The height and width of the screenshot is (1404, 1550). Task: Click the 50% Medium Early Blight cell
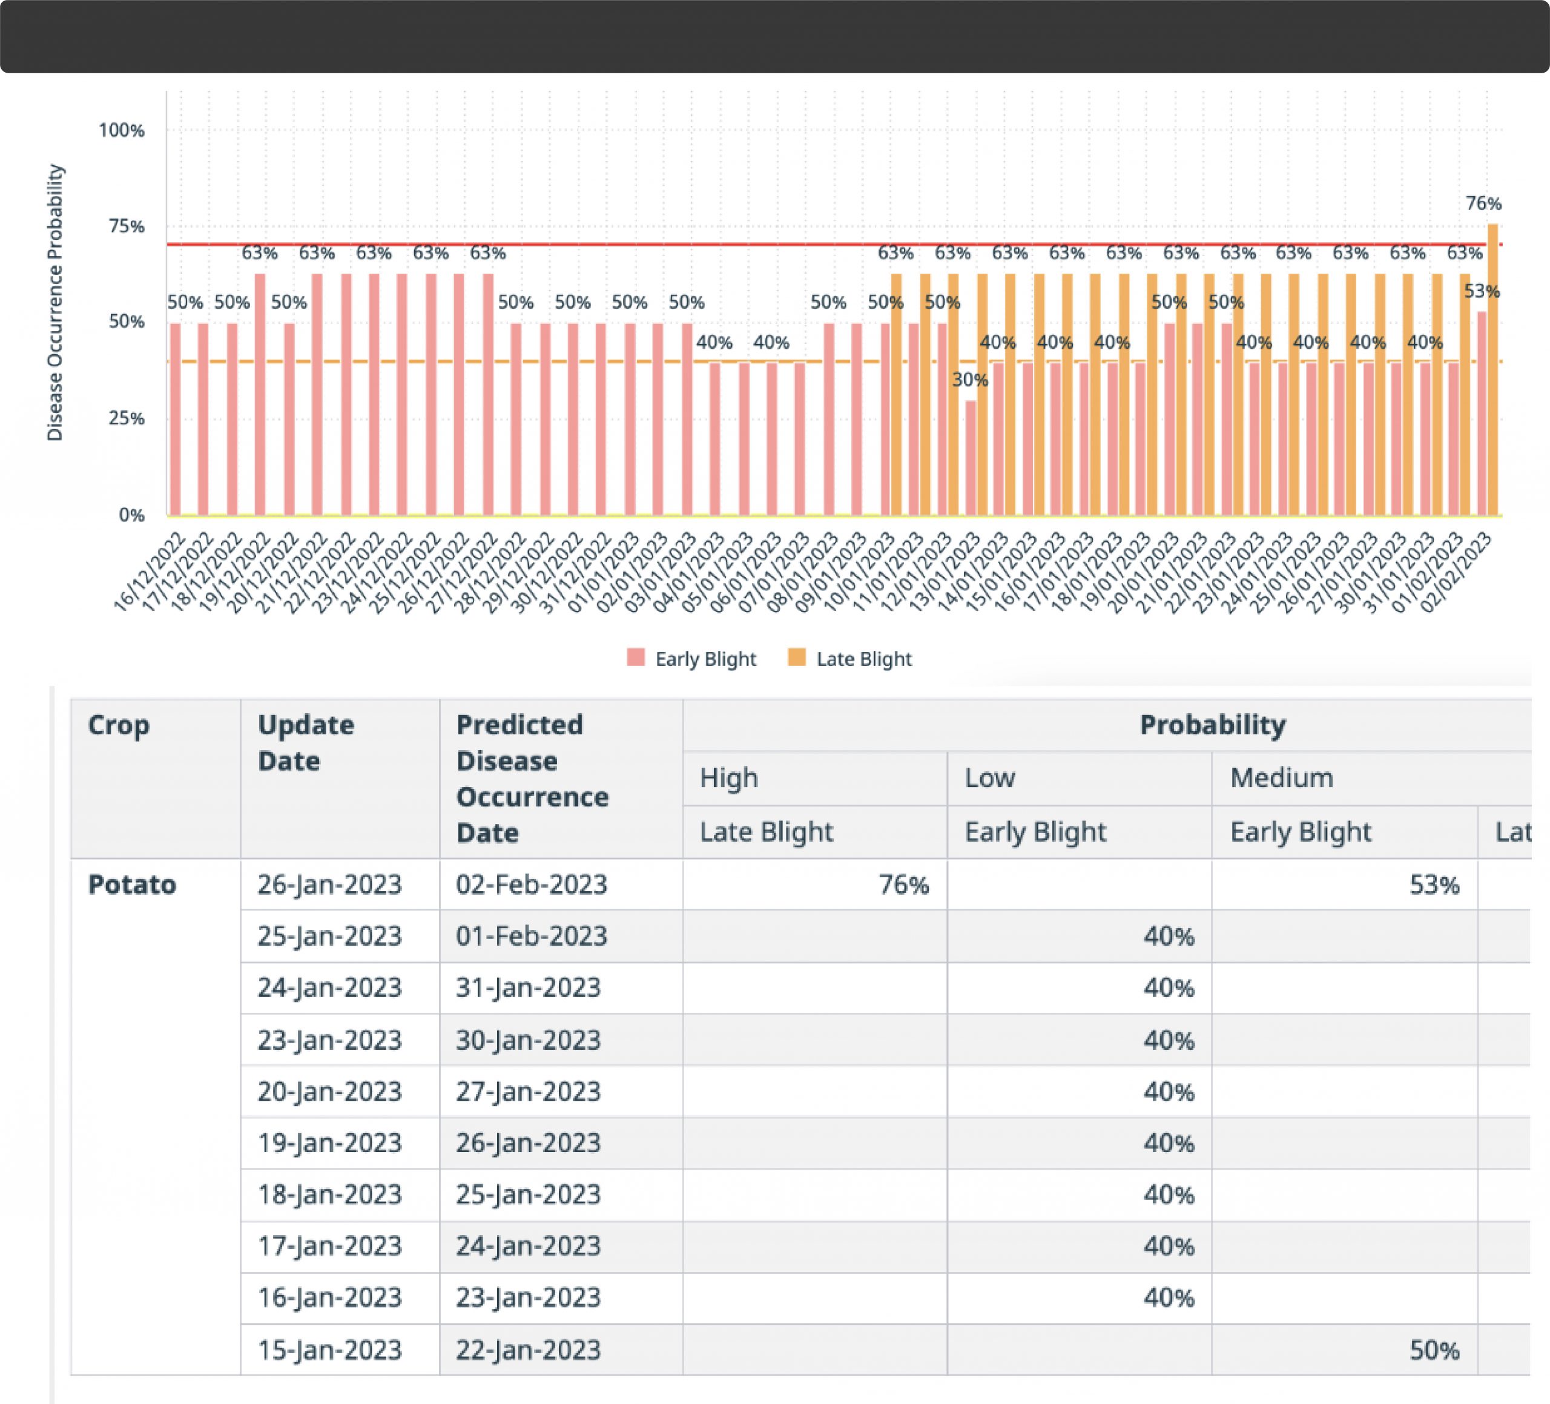click(x=1345, y=1350)
